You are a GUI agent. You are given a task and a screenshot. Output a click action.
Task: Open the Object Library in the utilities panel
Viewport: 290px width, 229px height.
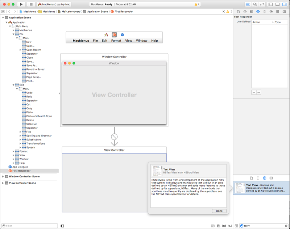[265, 178]
